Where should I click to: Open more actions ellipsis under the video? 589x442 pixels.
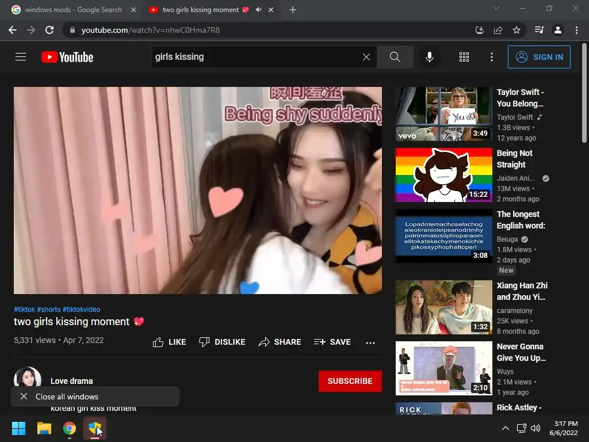pyautogui.click(x=370, y=343)
